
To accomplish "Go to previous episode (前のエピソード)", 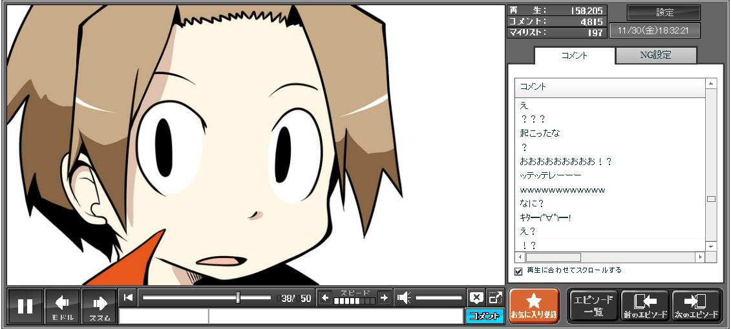I will click(x=644, y=306).
